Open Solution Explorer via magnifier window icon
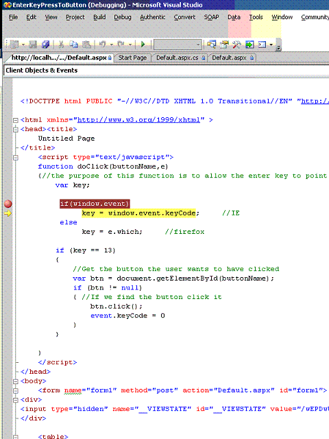The image size is (329, 439). (212, 44)
